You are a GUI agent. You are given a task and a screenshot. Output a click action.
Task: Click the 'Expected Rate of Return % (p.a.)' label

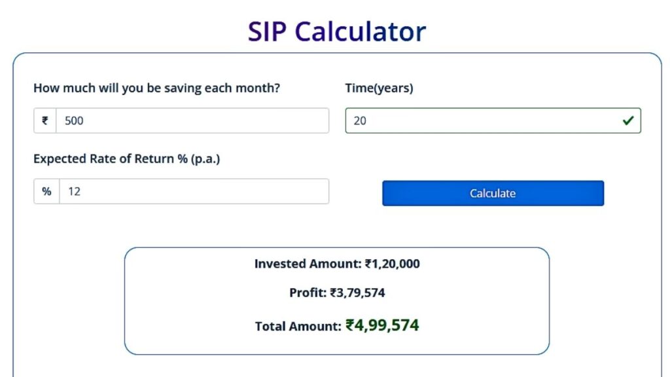click(128, 158)
